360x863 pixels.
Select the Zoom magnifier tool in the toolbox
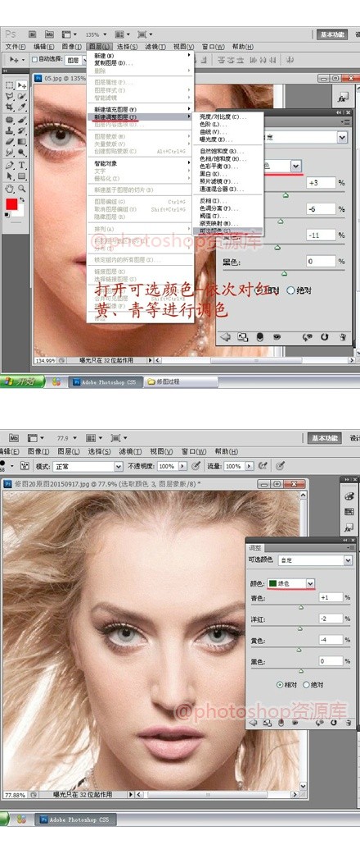(22, 188)
